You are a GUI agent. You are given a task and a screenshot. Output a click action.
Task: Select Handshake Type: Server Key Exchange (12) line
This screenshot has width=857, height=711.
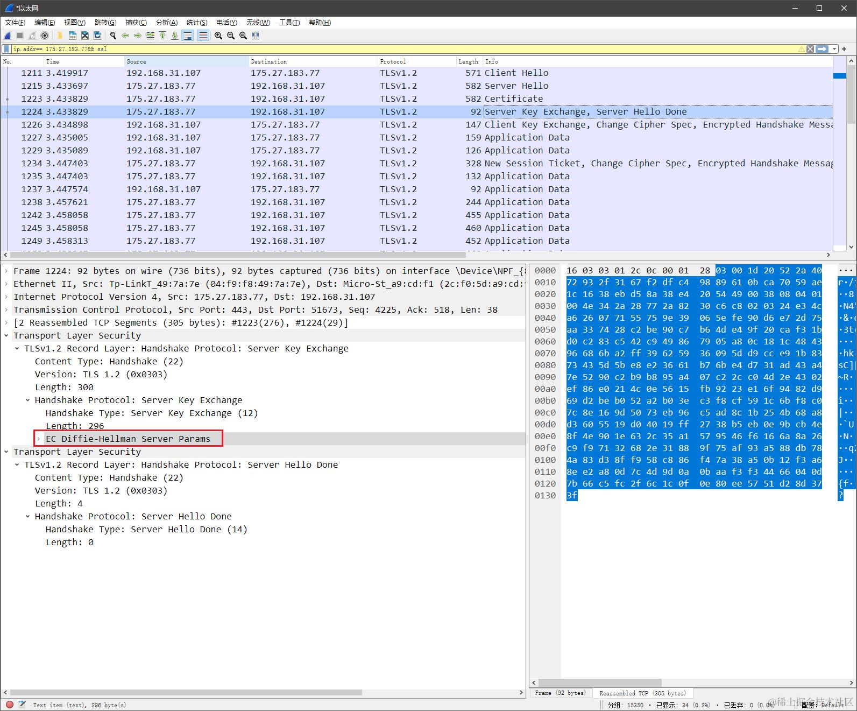[152, 413]
